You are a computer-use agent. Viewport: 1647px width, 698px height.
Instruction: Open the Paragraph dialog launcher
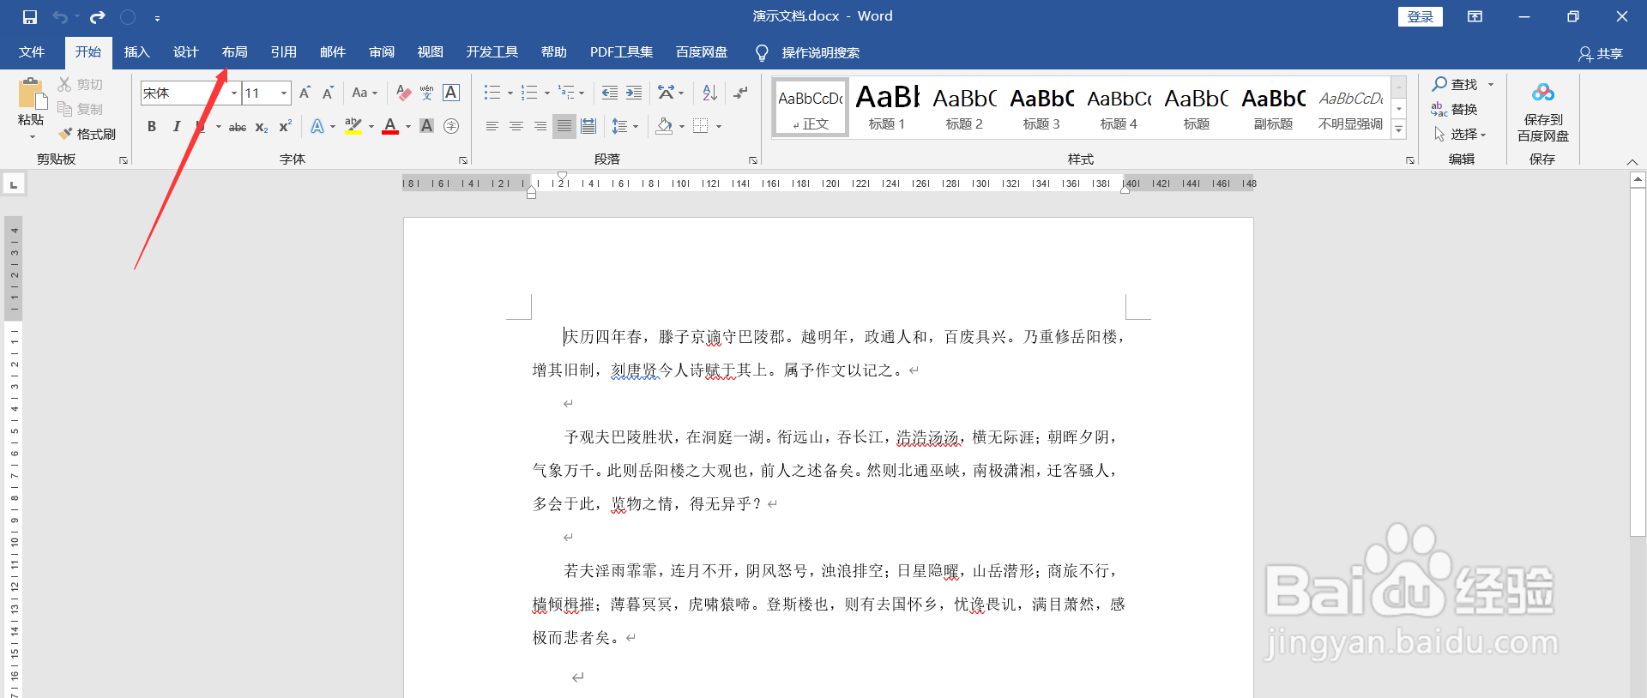(x=753, y=160)
